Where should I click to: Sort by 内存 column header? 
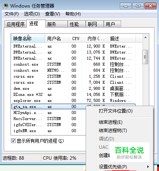pyautogui.click(x=95, y=39)
